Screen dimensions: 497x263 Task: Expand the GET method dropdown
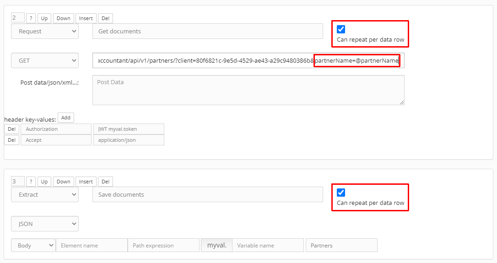(45, 60)
